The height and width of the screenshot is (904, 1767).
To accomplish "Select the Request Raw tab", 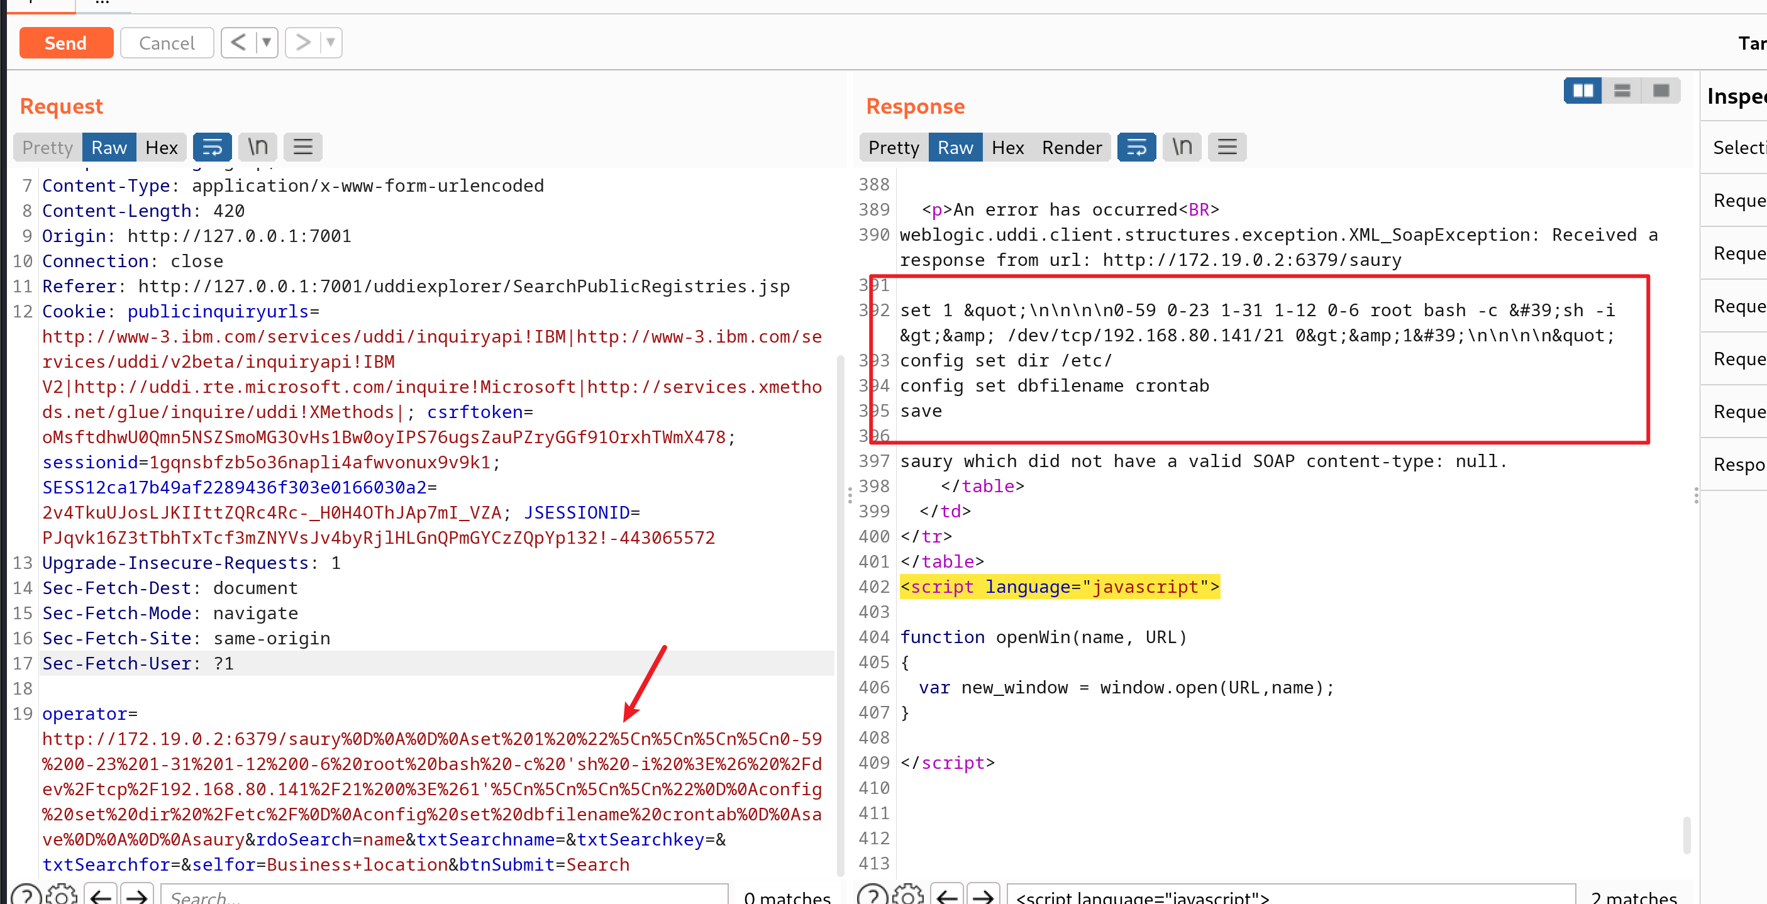I will (x=109, y=148).
